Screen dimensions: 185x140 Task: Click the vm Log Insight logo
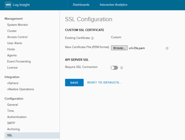17,5
